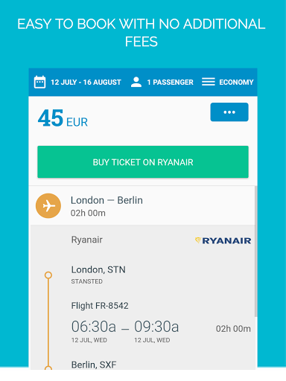Click the departure stop circle at London STN
The height and width of the screenshot is (381, 286).
coord(48,275)
